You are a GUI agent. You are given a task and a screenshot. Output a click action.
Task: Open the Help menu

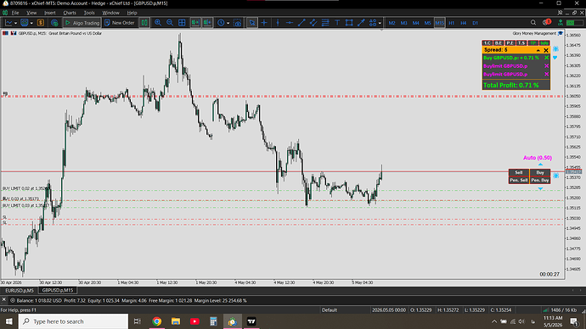pyautogui.click(x=132, y=13)
